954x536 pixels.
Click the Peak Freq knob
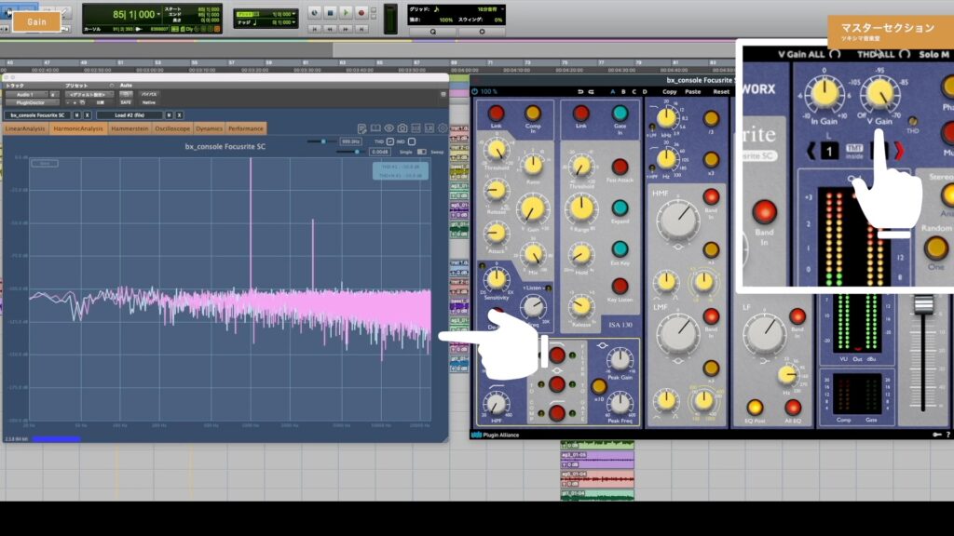tap(620, 402)
